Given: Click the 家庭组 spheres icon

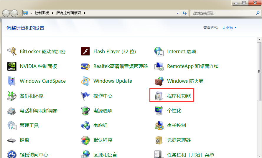Looking at the screenshot, I should coord(85,126).
